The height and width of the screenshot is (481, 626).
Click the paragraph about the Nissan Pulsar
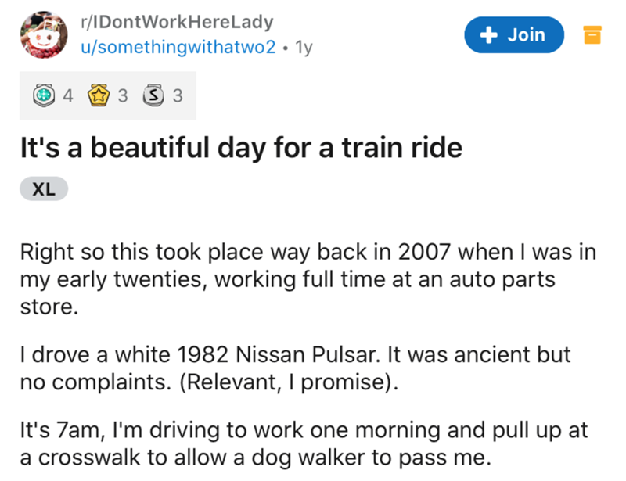tap(296, 368)
